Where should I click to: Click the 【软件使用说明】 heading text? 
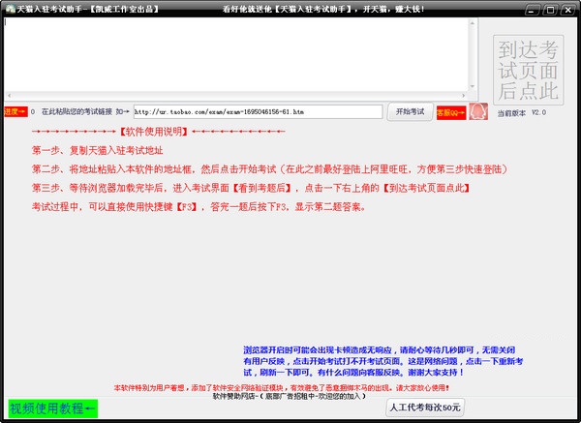[154, 132]
